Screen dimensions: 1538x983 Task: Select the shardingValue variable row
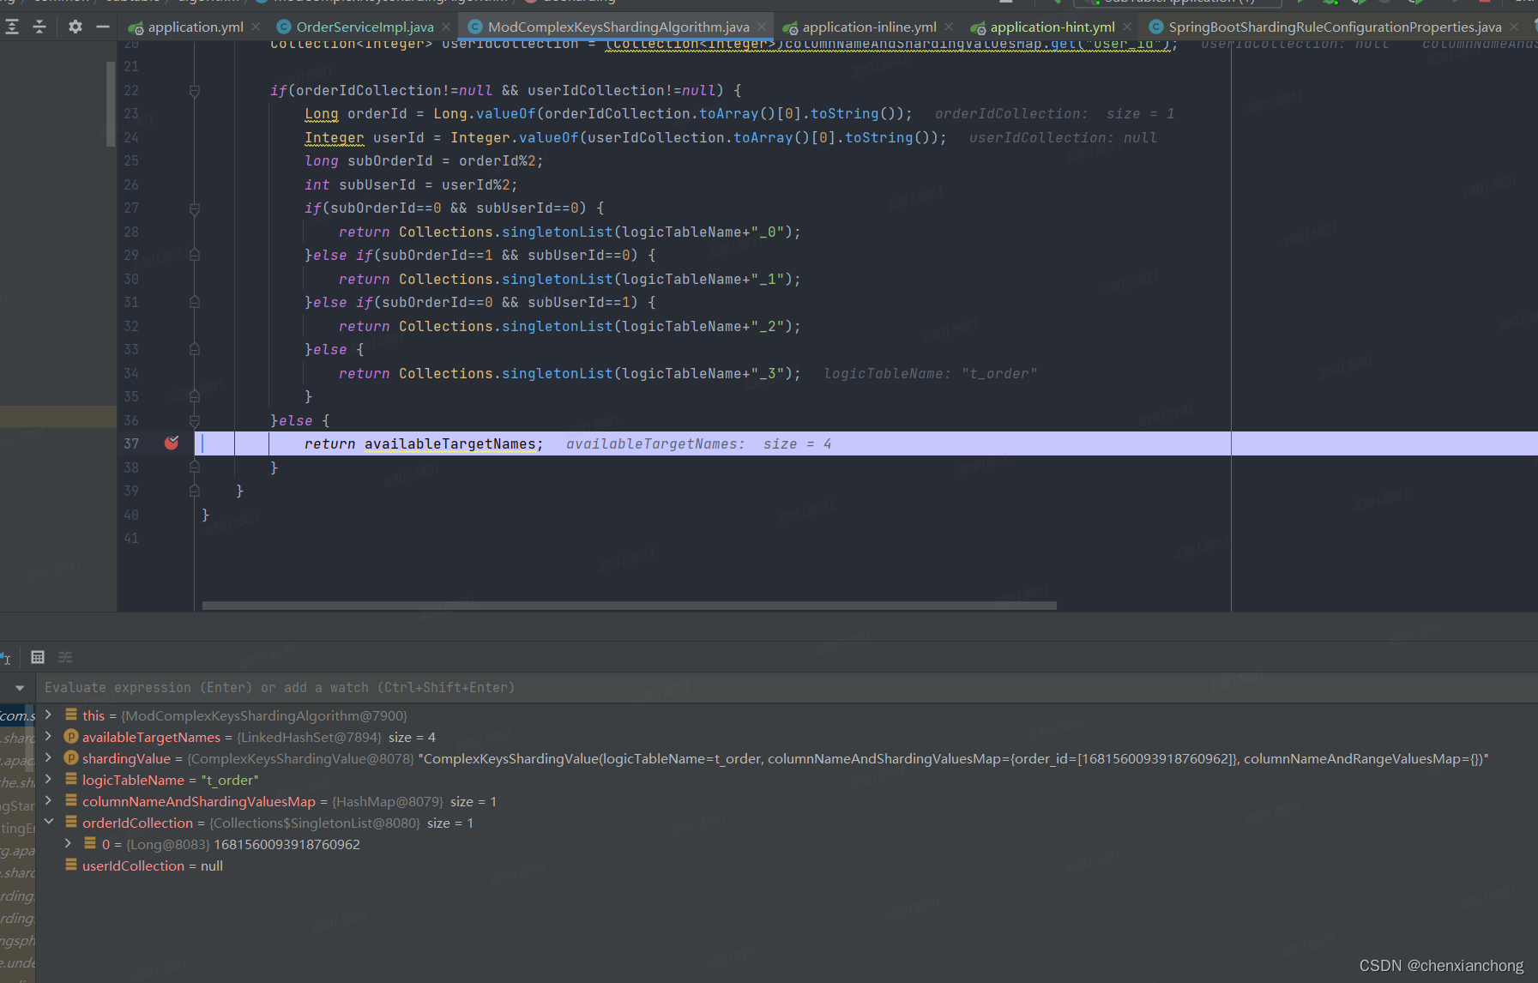click(x=785, y=759)
